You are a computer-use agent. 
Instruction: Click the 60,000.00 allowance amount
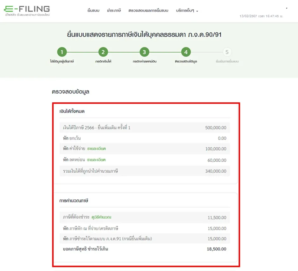coord(217,160)
